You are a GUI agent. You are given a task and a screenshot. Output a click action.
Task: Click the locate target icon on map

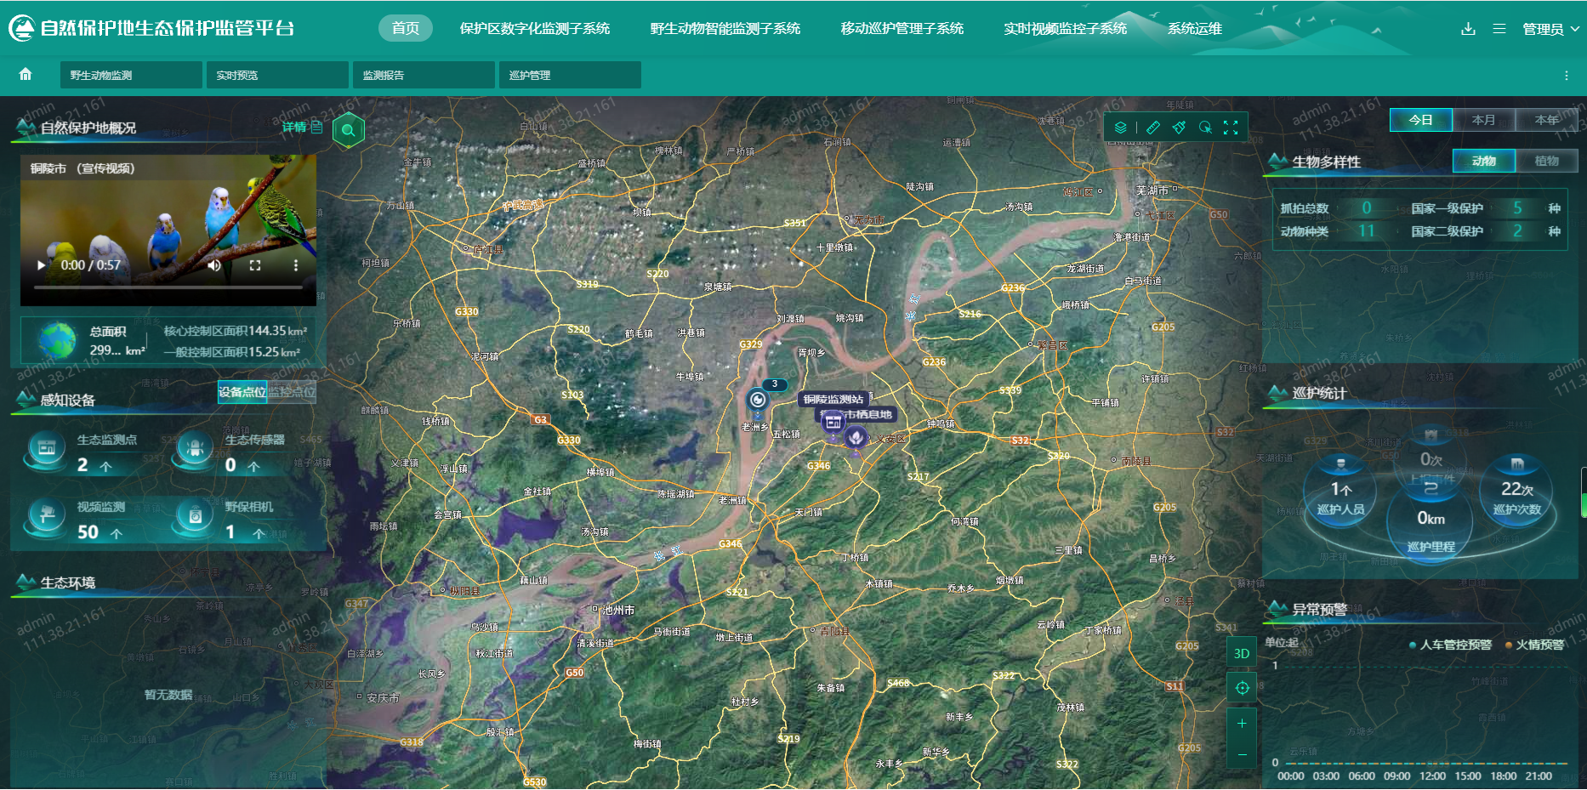1242,688
